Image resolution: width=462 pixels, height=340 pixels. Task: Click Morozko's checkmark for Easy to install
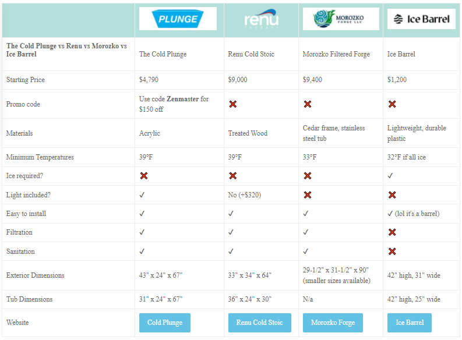(305, 214)
